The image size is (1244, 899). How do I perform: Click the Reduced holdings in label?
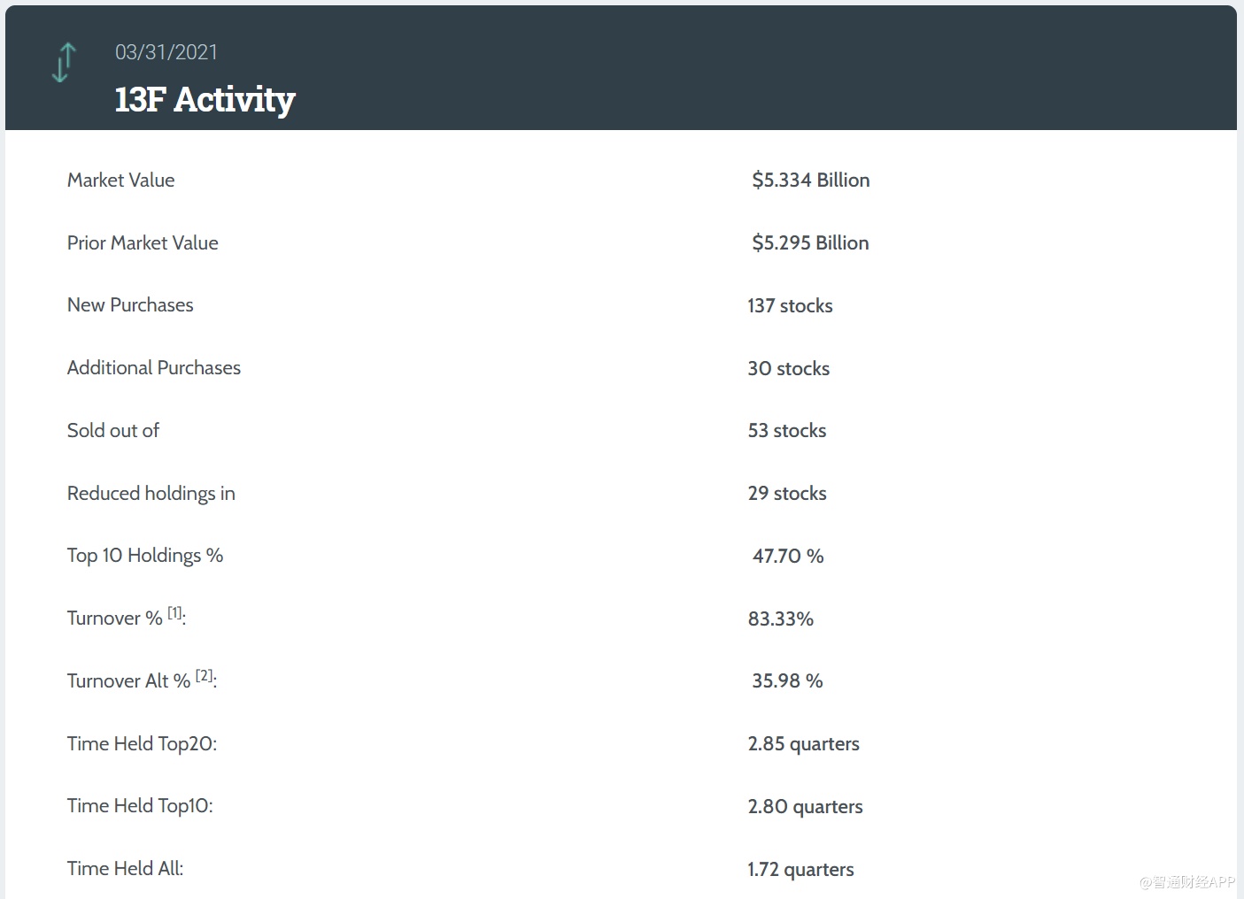tap(151, 494)
